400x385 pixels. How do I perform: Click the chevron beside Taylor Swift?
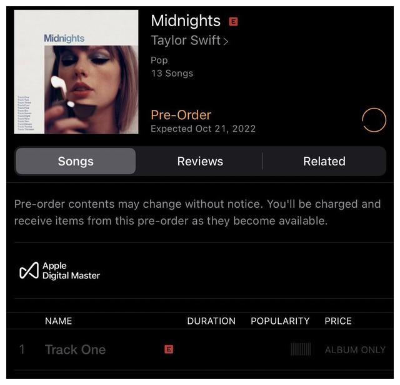[x=226, y=41]
